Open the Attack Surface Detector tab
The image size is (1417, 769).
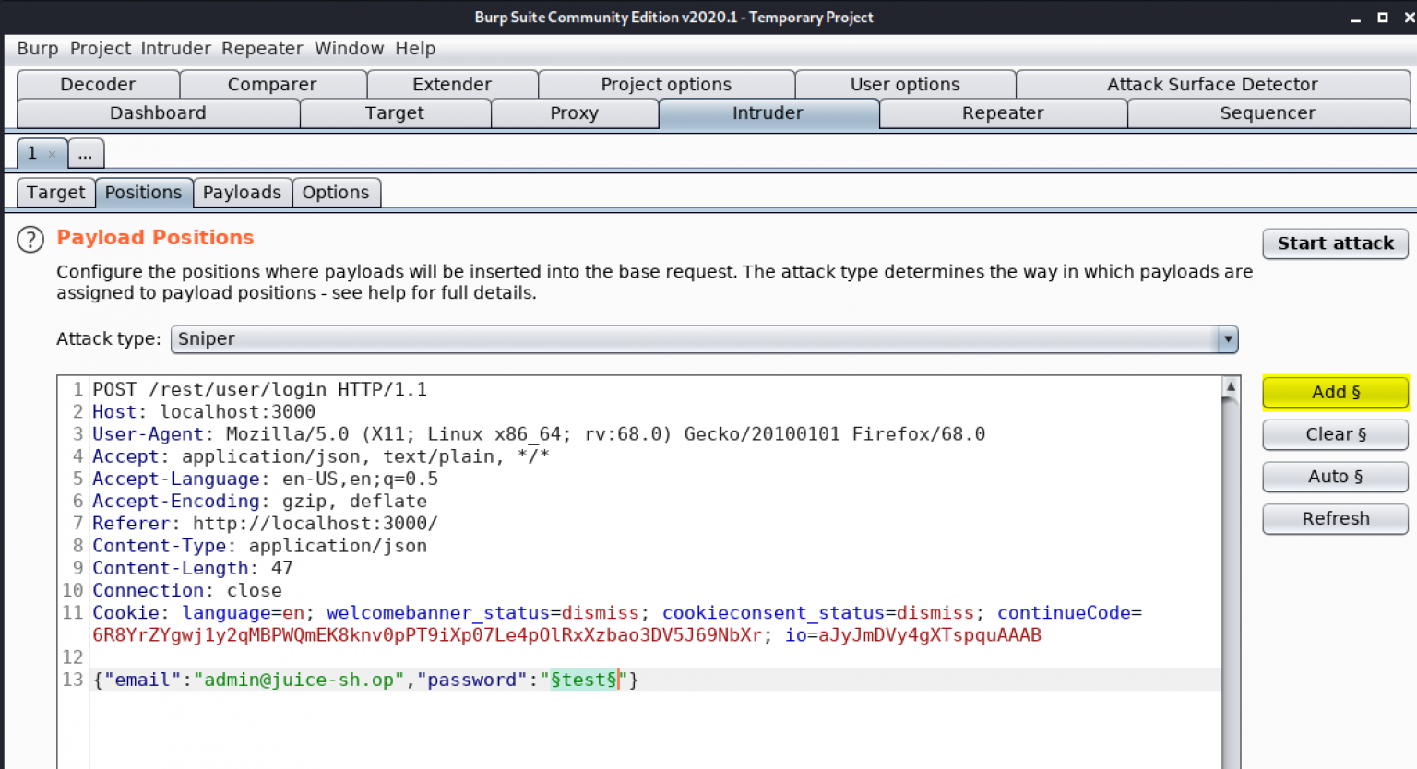pos(1211,84)
